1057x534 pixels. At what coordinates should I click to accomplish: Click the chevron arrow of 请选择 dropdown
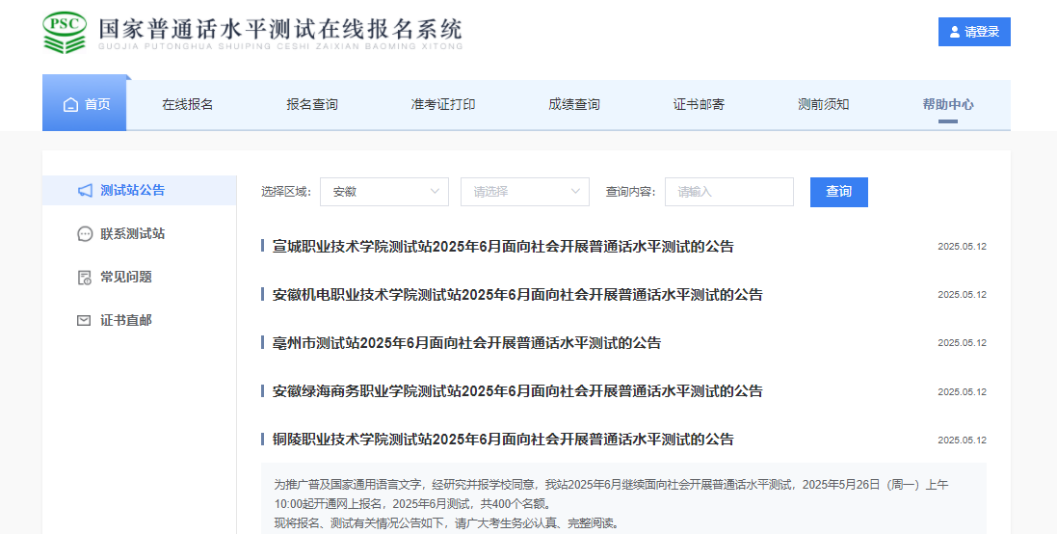pos(575,192)
